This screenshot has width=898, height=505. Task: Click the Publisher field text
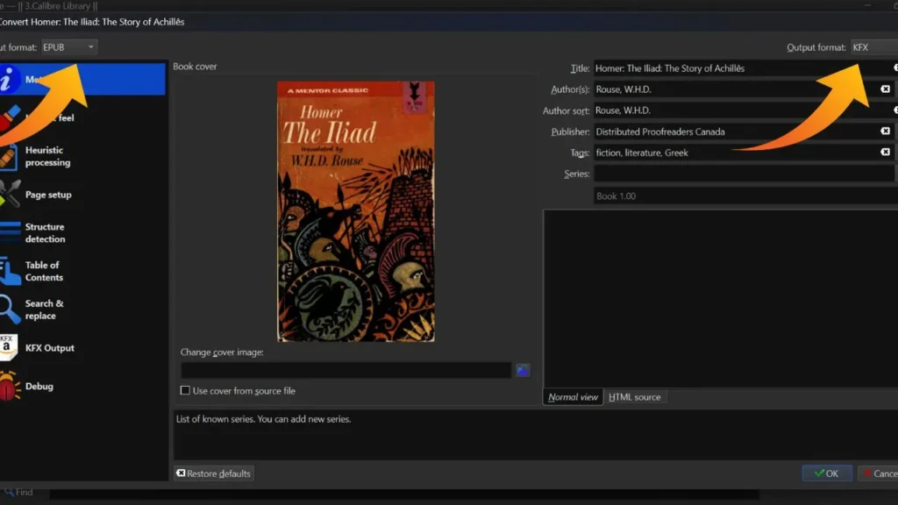[659, 132]
